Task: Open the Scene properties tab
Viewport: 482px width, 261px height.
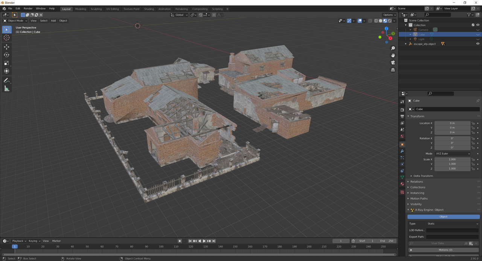Action: (402, 130)
